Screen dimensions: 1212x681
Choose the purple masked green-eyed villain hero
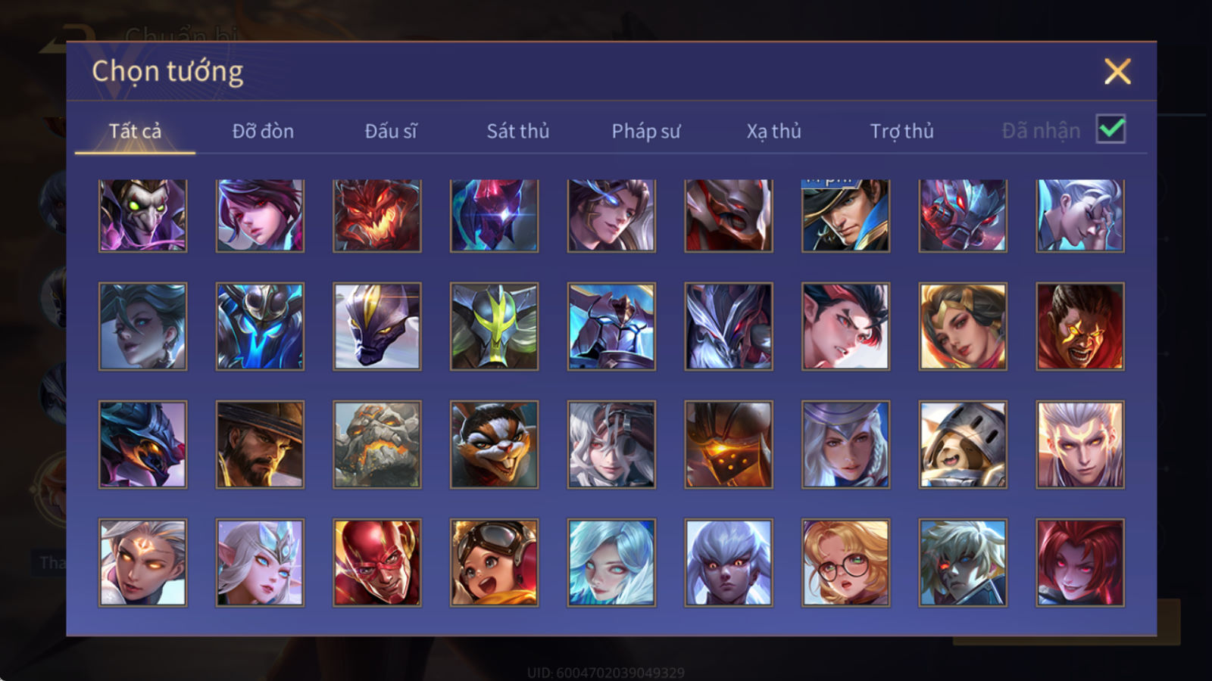142,216
